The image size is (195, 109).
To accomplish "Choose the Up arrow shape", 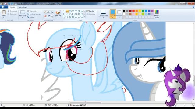I will click(82, 14).
